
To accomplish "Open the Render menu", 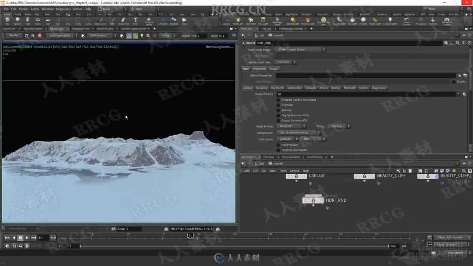I will [x=24, y=9].
